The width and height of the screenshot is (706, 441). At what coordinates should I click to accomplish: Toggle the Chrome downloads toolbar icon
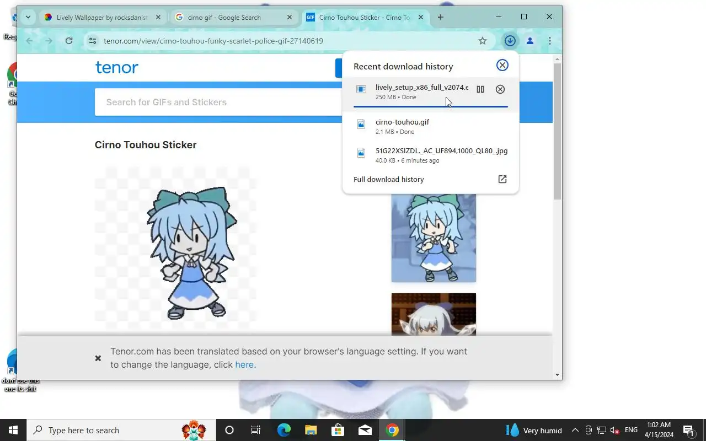pos(510,41)
